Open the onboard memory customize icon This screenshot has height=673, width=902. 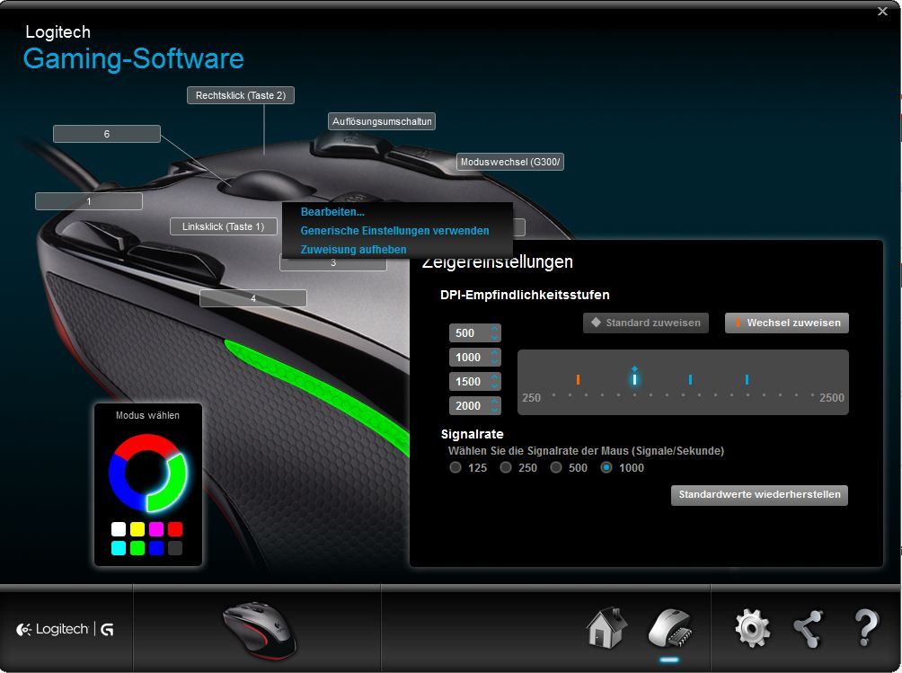(669, 628)
